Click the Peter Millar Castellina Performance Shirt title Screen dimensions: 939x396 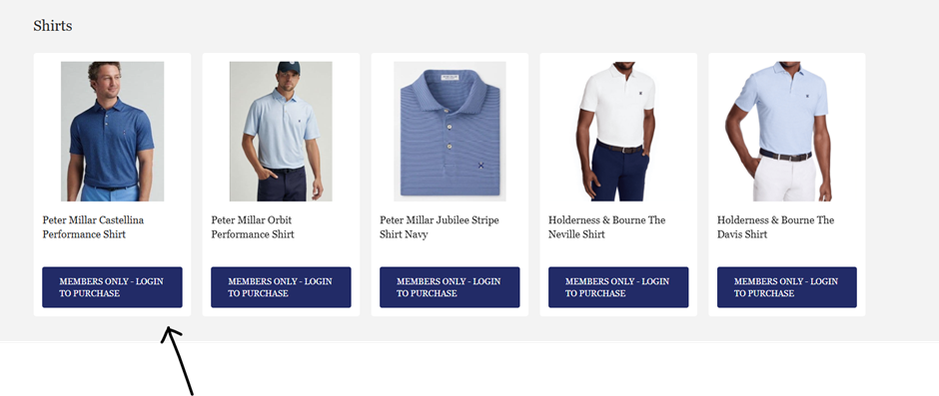[93, 227]
